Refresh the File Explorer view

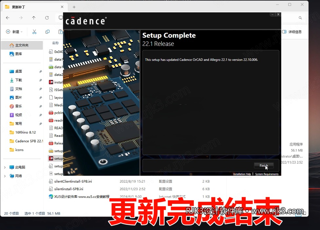tap(47, 18)
